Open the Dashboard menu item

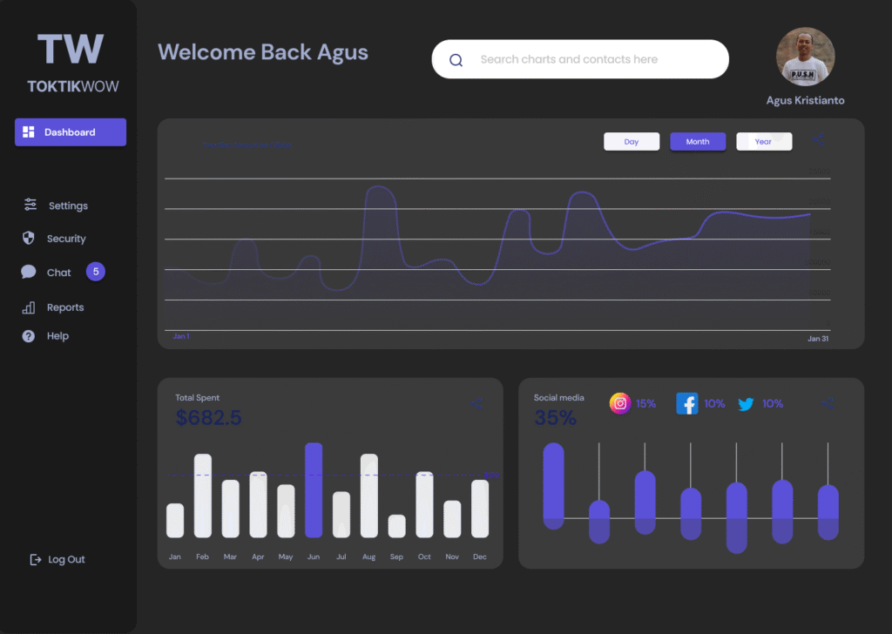point(71,132)
